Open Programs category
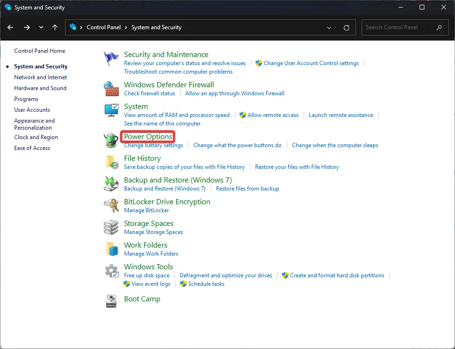The width and height of the screenshot is (455, 349). 26,99
